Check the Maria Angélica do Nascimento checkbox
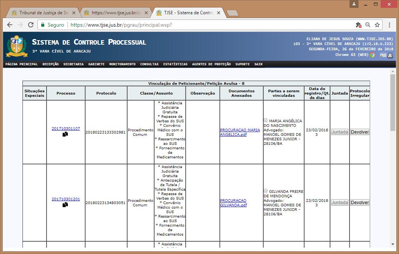Viewport: 399px width, 254px height. (x=266, y=120)
